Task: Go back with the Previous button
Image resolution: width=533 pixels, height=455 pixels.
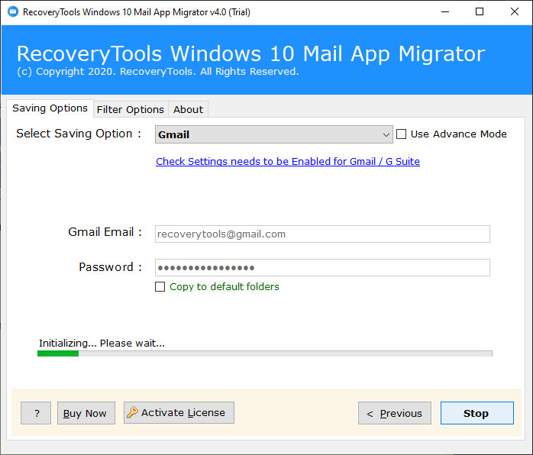Action: point(395,413)
